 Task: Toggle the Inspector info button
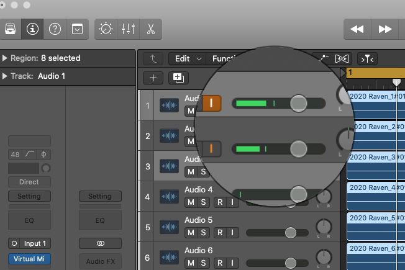(x=32, y=29)
